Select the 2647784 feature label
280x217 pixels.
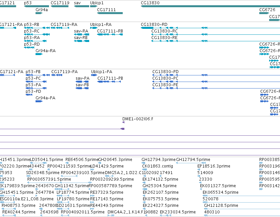point(45,192)
